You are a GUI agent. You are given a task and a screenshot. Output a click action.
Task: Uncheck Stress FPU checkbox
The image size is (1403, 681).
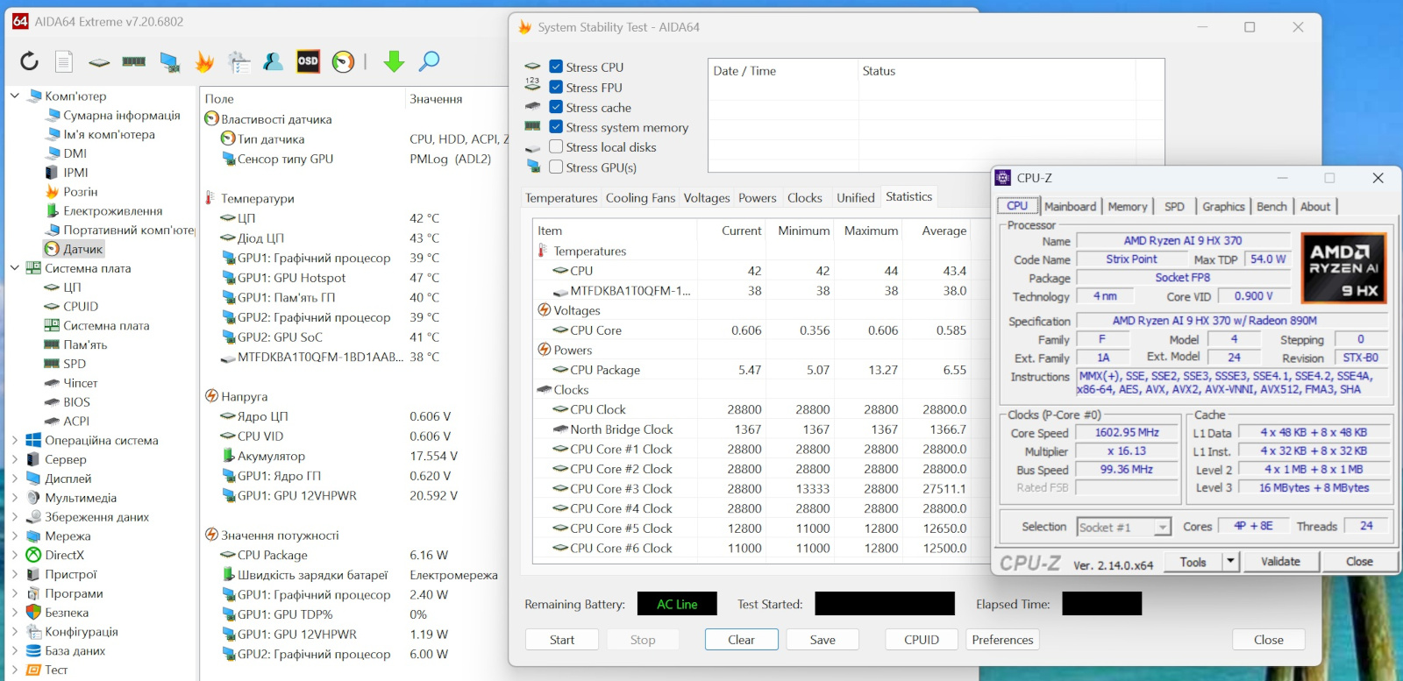556,87
